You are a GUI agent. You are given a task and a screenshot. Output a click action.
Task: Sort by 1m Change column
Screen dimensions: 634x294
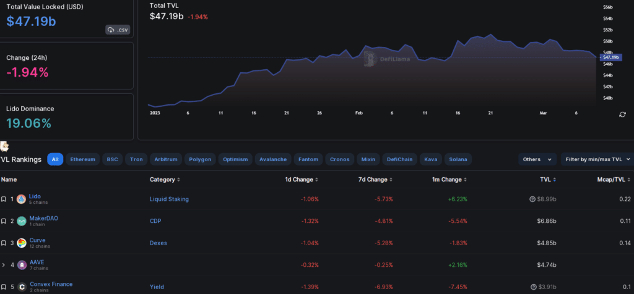(449, 180)
